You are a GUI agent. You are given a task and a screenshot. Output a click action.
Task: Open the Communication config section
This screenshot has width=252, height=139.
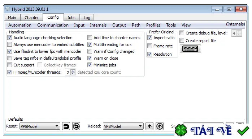tap(53, 25)
